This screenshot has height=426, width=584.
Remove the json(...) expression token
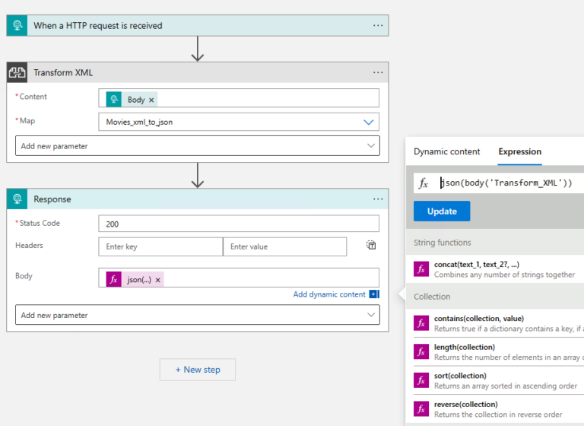158,280
